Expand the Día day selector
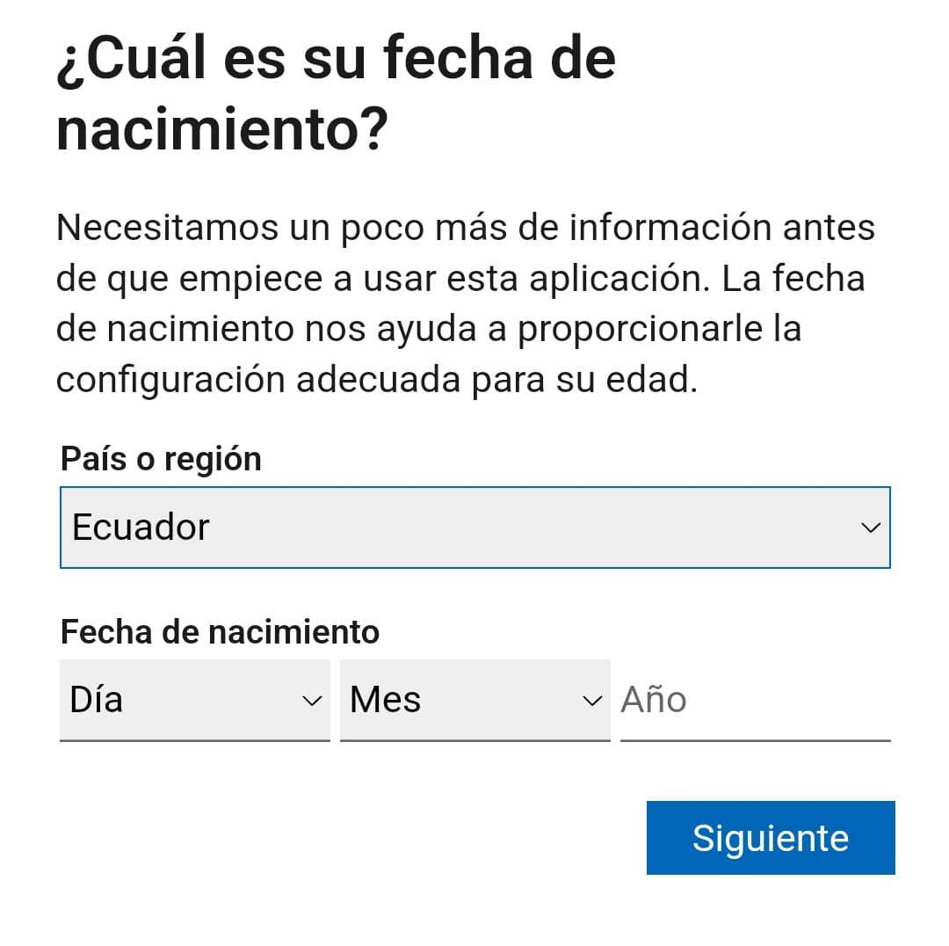This screenshot has width=949, height=946. [195, 700]
